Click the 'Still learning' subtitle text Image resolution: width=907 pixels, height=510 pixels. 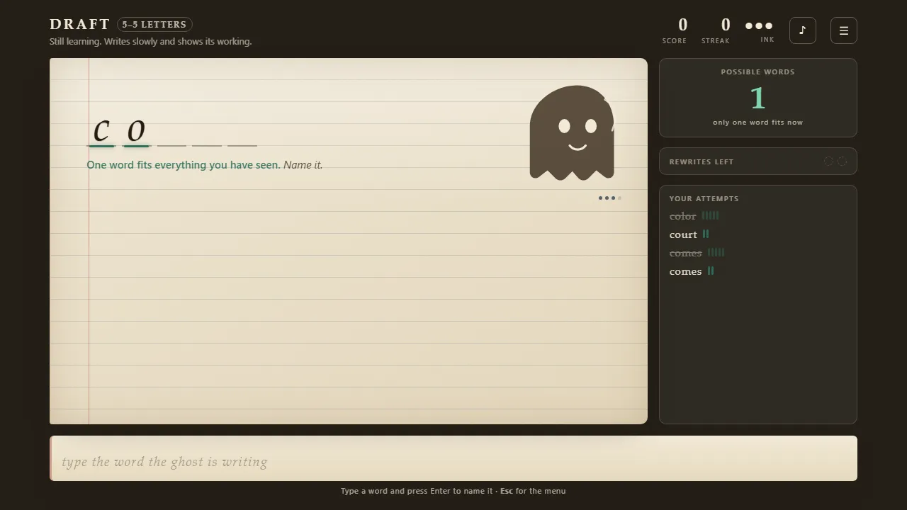(x=150, y=42)
